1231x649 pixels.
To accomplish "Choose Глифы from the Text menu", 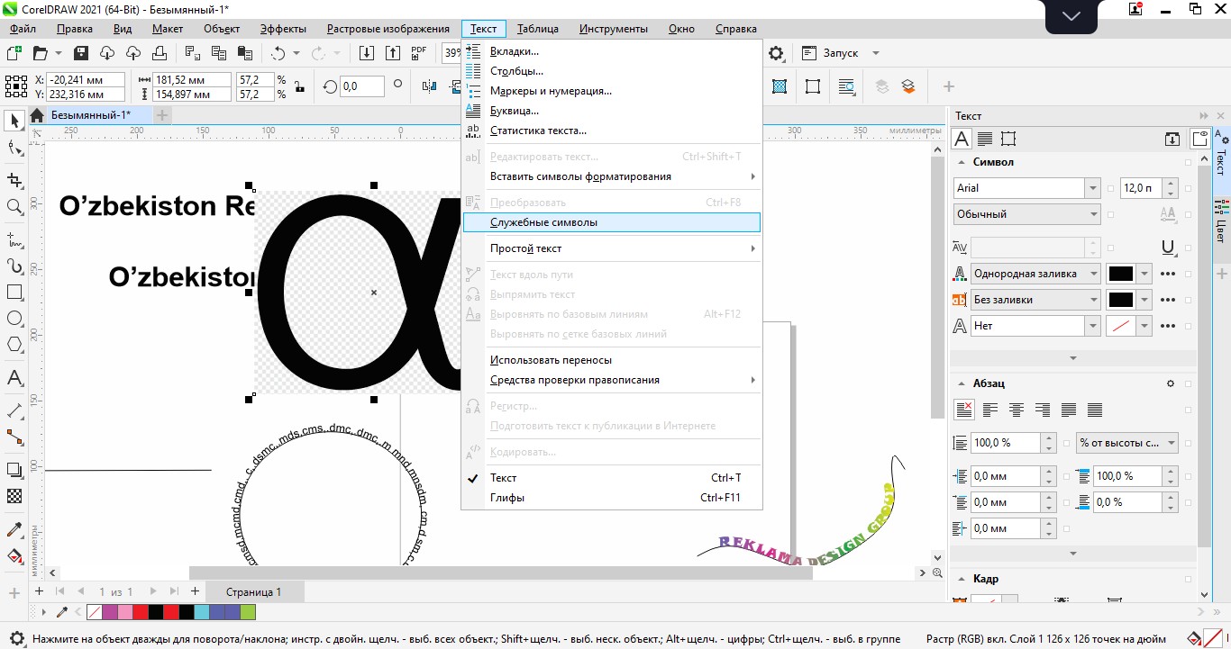I will click(x=611, y=498).
